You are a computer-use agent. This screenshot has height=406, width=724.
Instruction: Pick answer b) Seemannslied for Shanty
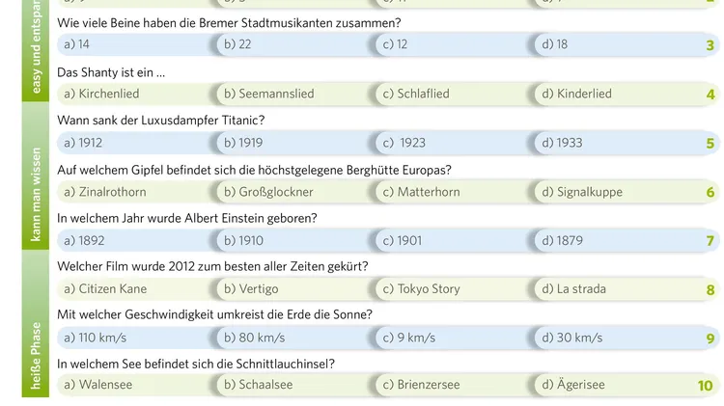pos(294,94)
